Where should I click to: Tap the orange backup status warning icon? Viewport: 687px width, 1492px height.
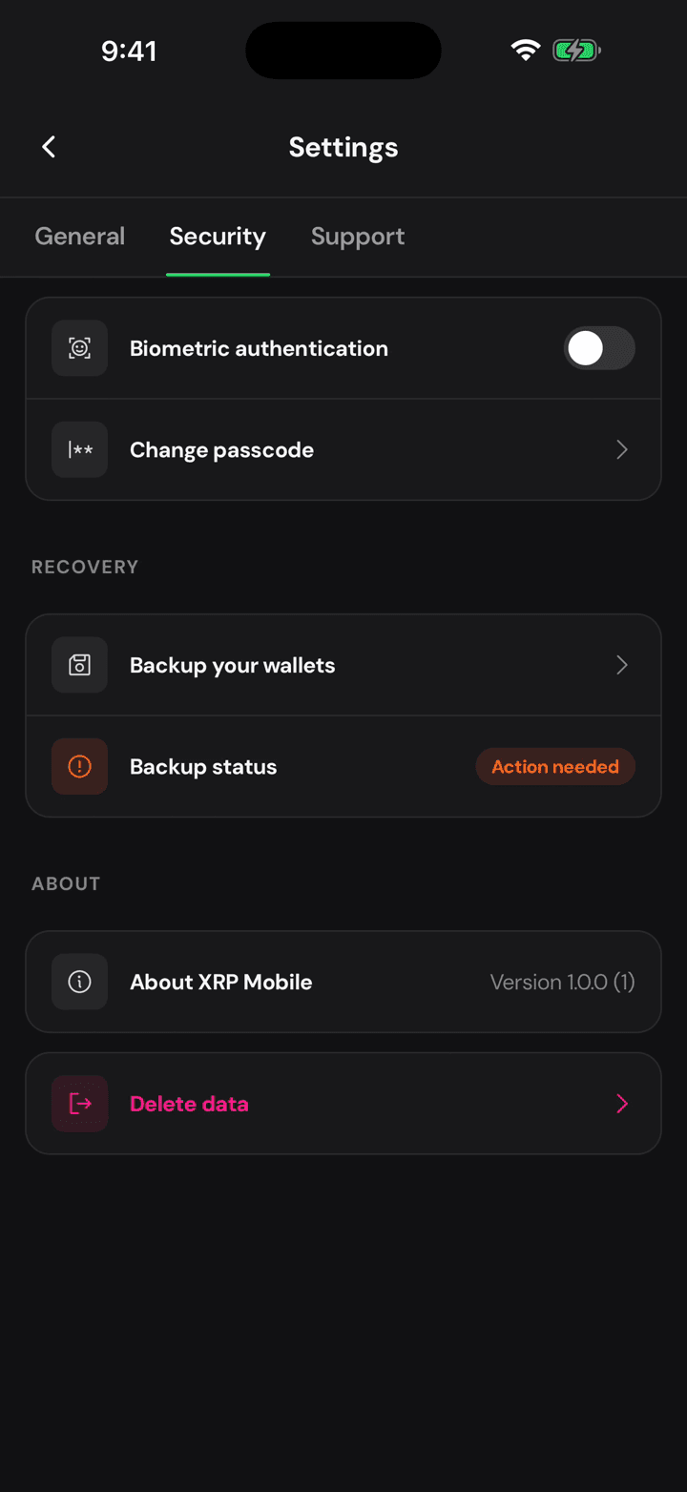point(80,766)
